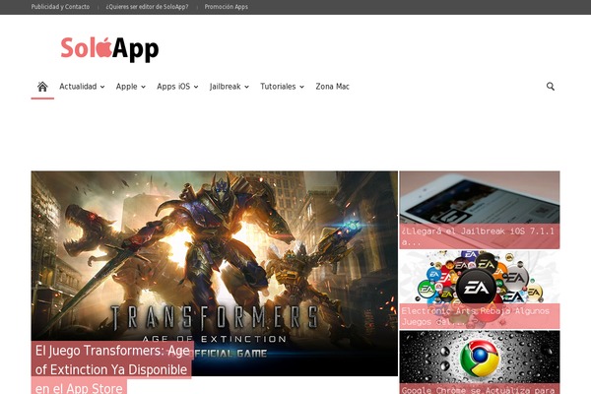Open the Apple menu item
Image resolution: width=591 pixels, height=394 pixels.
pyautogui.click(x=127, y=87)
